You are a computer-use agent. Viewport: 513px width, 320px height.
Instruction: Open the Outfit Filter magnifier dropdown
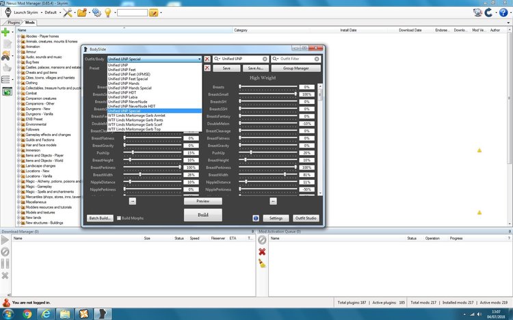pos(276,59)
